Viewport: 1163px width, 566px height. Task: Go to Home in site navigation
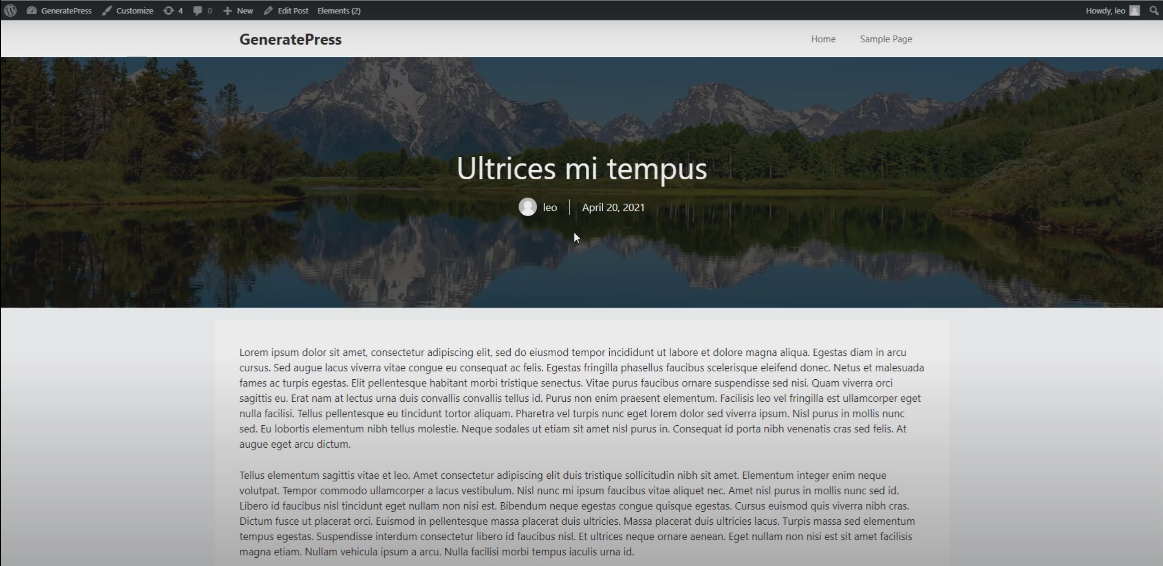pyautogui.click(x=823, y=39)
